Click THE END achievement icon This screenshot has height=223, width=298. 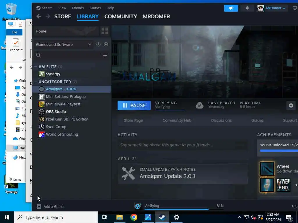coord(283,185)
